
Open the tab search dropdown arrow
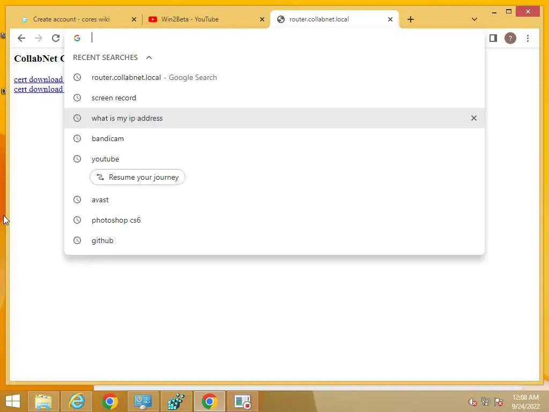pyautogui.click(x=474, y=19)
